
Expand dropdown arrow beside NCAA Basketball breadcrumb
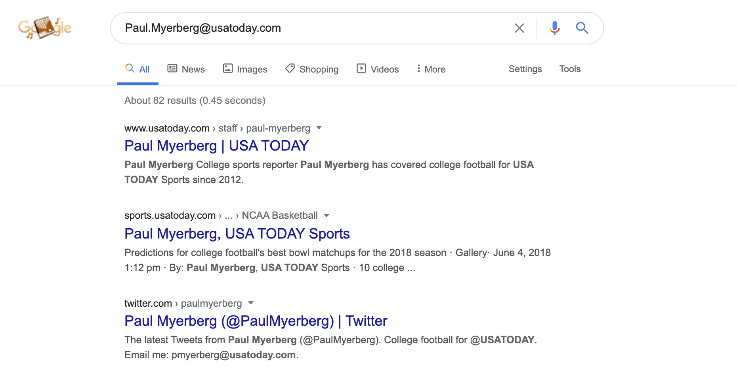pyautogui.click(x=326, y=216)
